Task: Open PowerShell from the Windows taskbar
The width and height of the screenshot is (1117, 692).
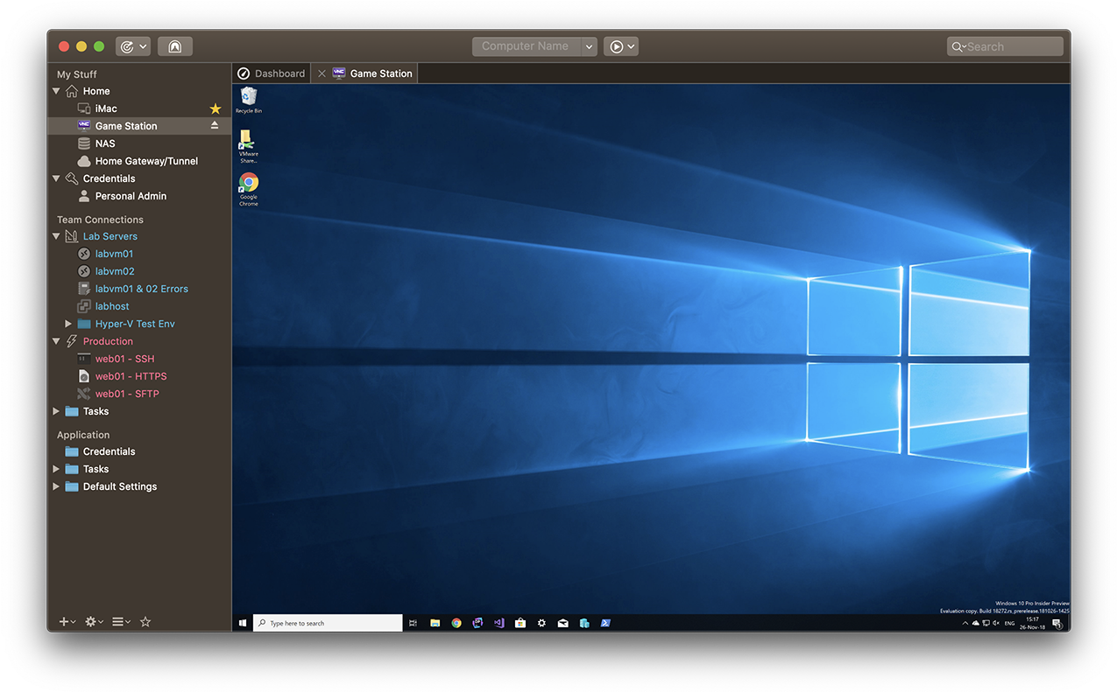Action: 605,623
